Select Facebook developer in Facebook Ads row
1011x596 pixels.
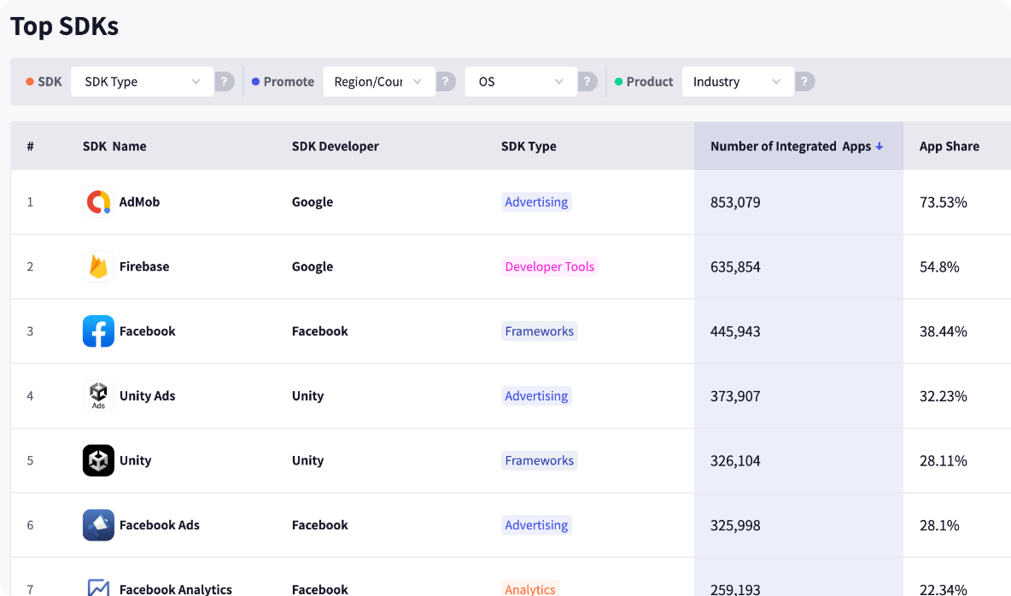pyautogui.click(x=320, y=525)
